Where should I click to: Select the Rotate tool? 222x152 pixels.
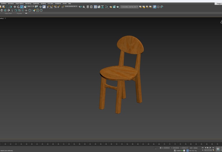18,7
